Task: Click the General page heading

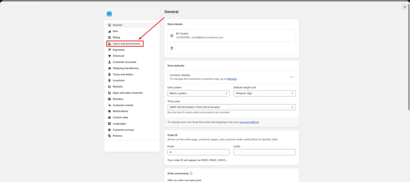Action: coord(171,12)
